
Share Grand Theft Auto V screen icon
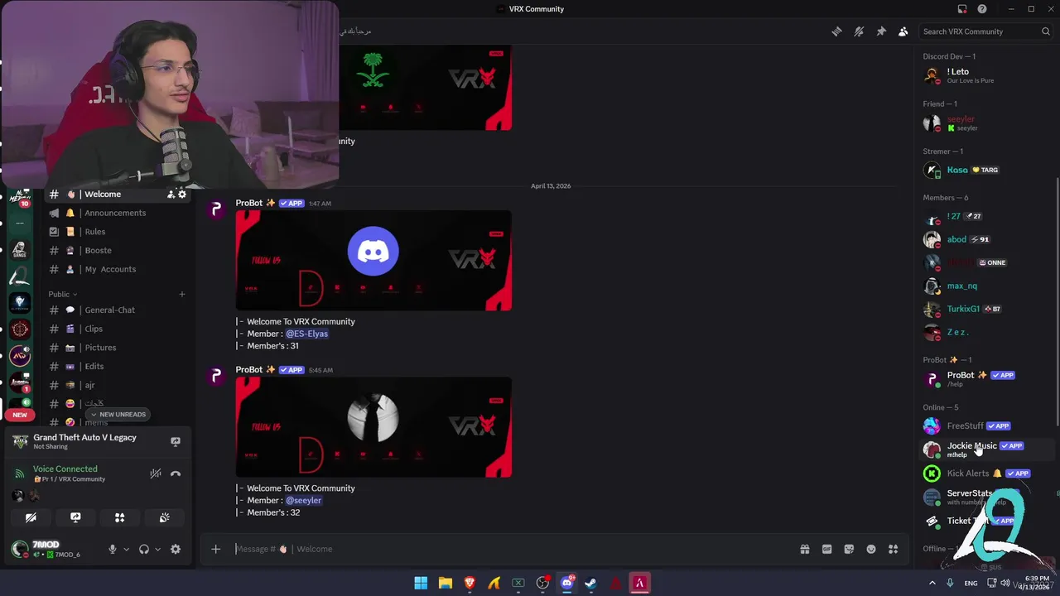(176, 441)
